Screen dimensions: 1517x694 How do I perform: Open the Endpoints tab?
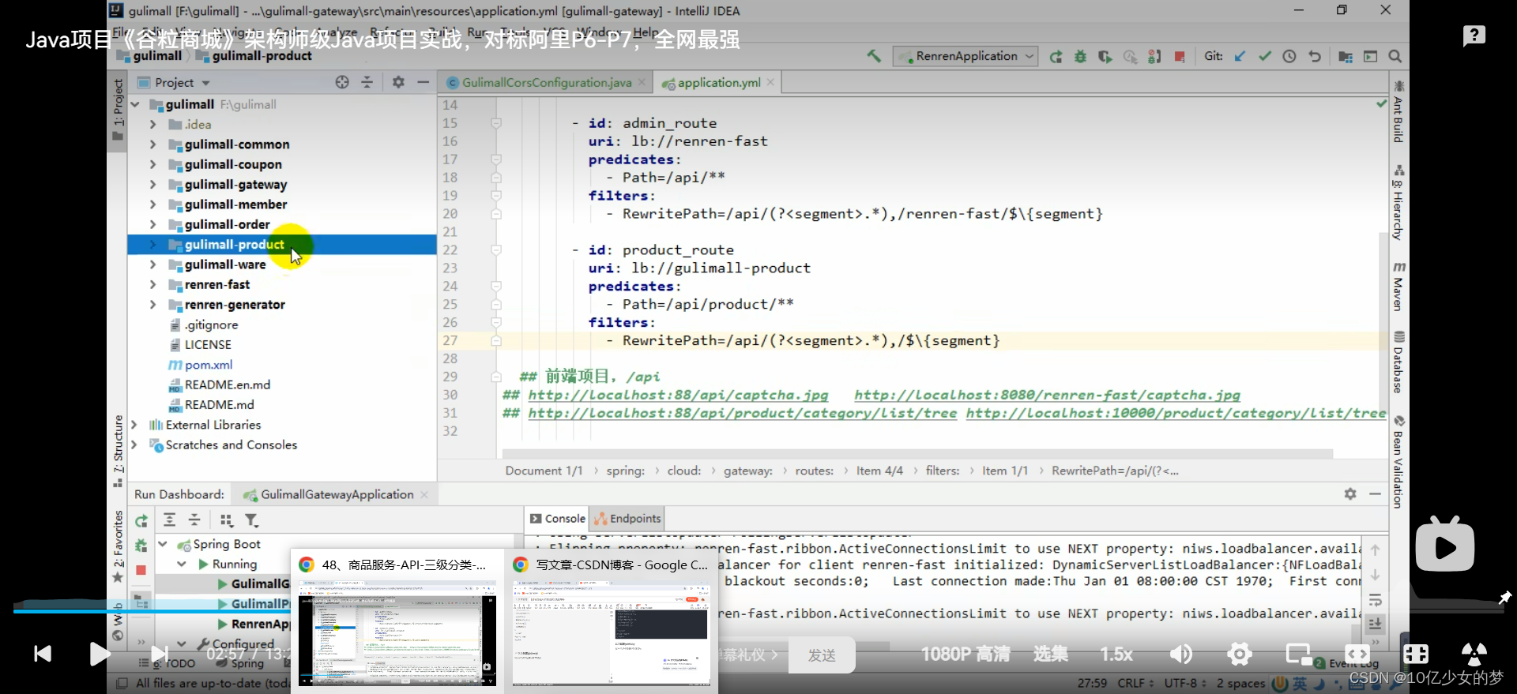[627, 519]
